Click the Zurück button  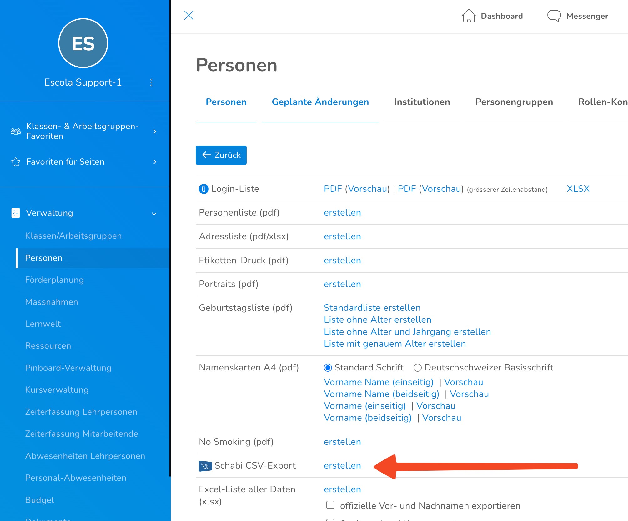pyautogui.click(x=221, y=155)
